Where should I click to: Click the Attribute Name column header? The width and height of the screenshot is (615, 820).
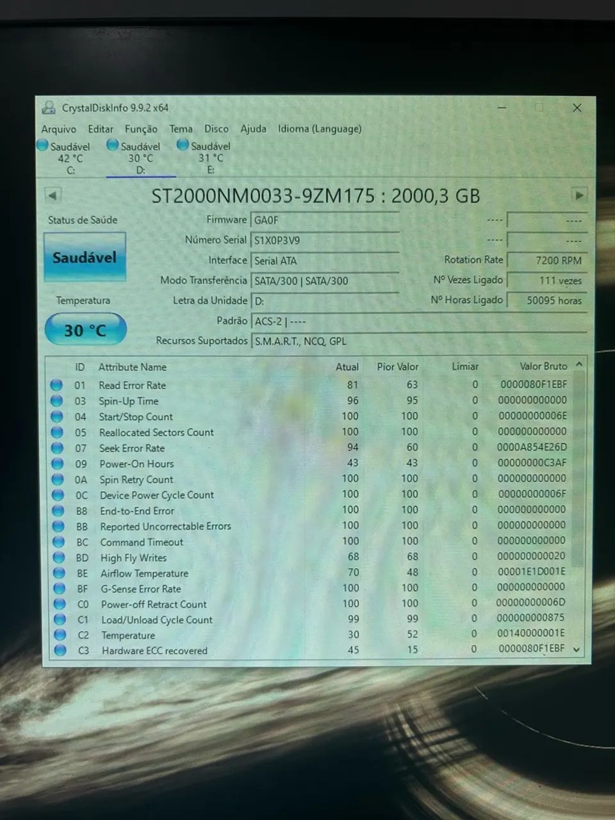click(x=133, y=367)
